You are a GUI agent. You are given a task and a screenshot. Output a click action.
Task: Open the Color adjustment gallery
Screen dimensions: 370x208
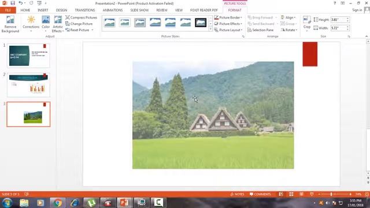(x=46, y=24)
